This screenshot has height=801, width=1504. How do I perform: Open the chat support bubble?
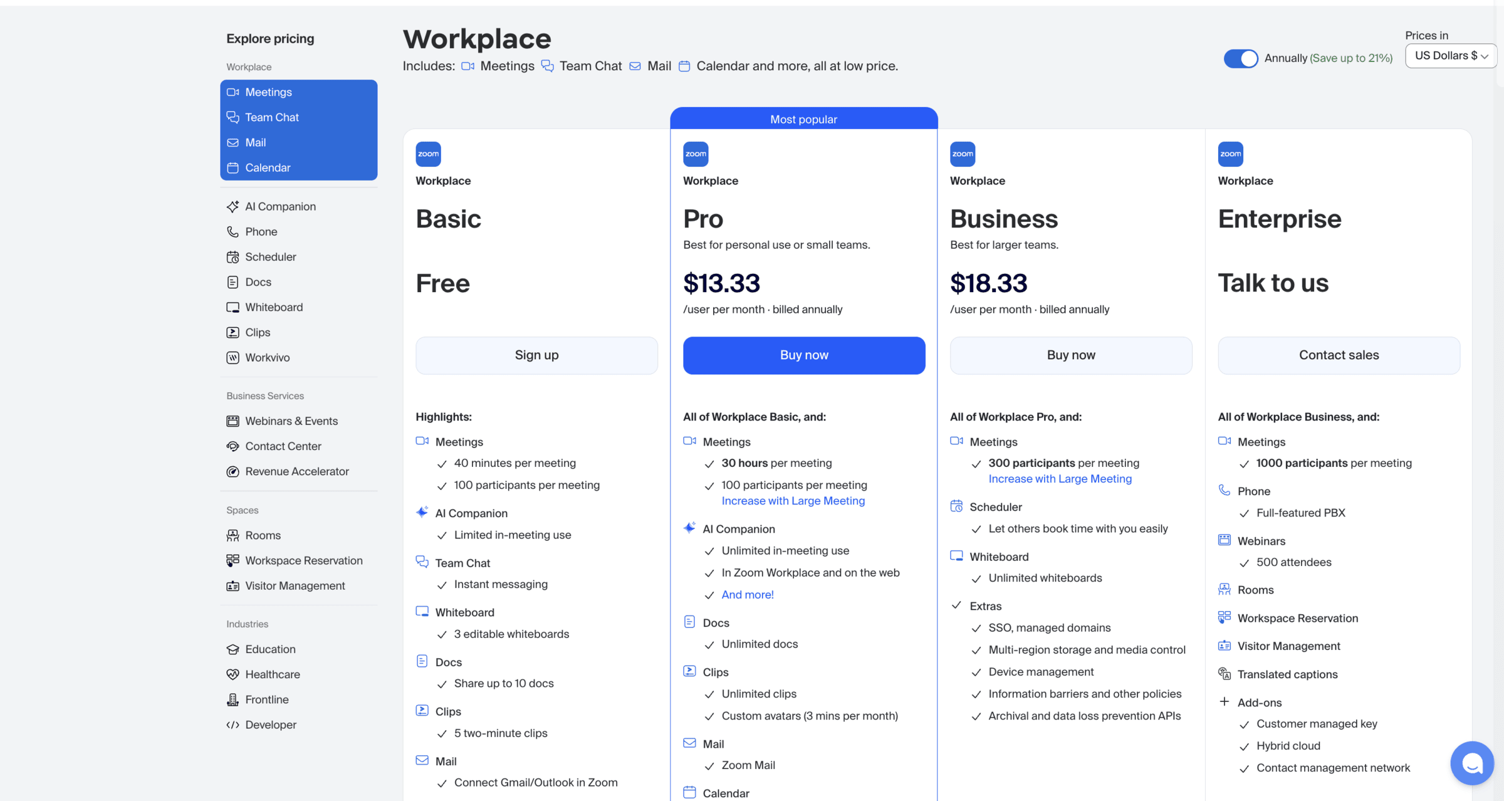[x=1472, y=763]
